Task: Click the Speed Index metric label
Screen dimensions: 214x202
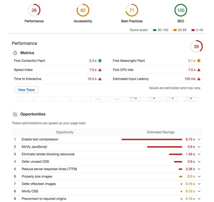Action: point(23,70)
